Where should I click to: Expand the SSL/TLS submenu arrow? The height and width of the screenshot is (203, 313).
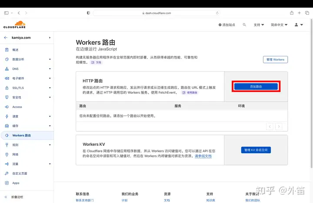coord(50,88)
